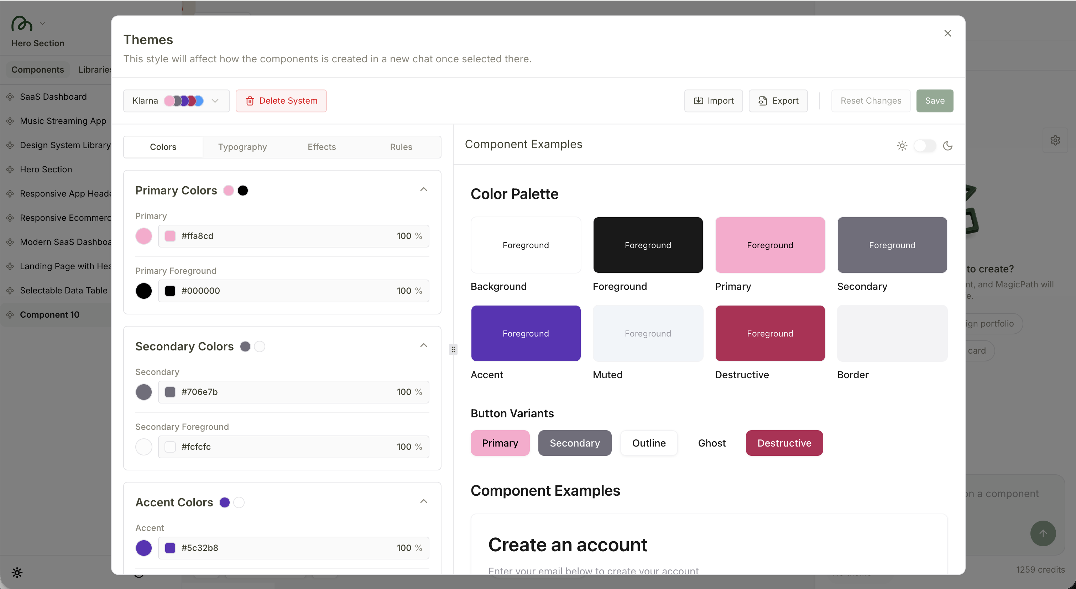Image resolution: width=1076 pixels, height=589 pixels.
Task: Toggle the light/dark mode switch
Action: tap(925, 146)
